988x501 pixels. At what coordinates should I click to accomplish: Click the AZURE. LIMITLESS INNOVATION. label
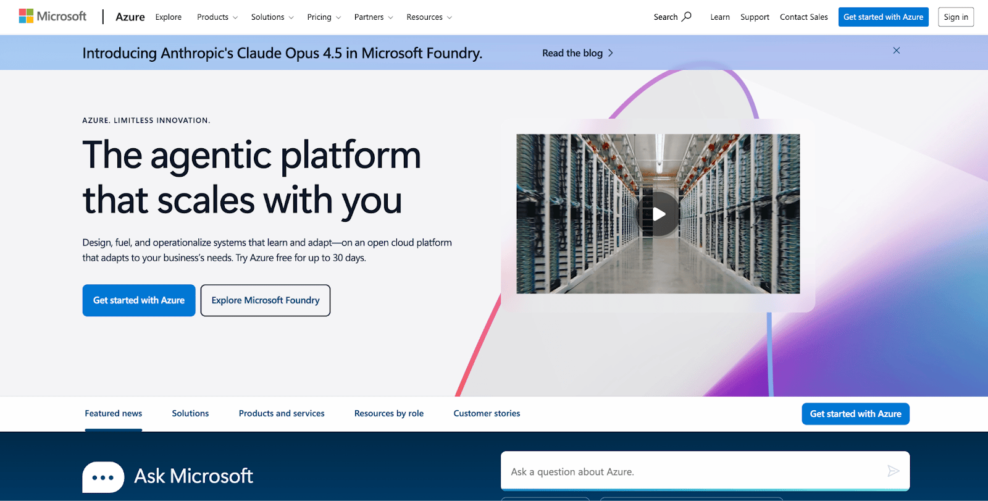[146, 120]
